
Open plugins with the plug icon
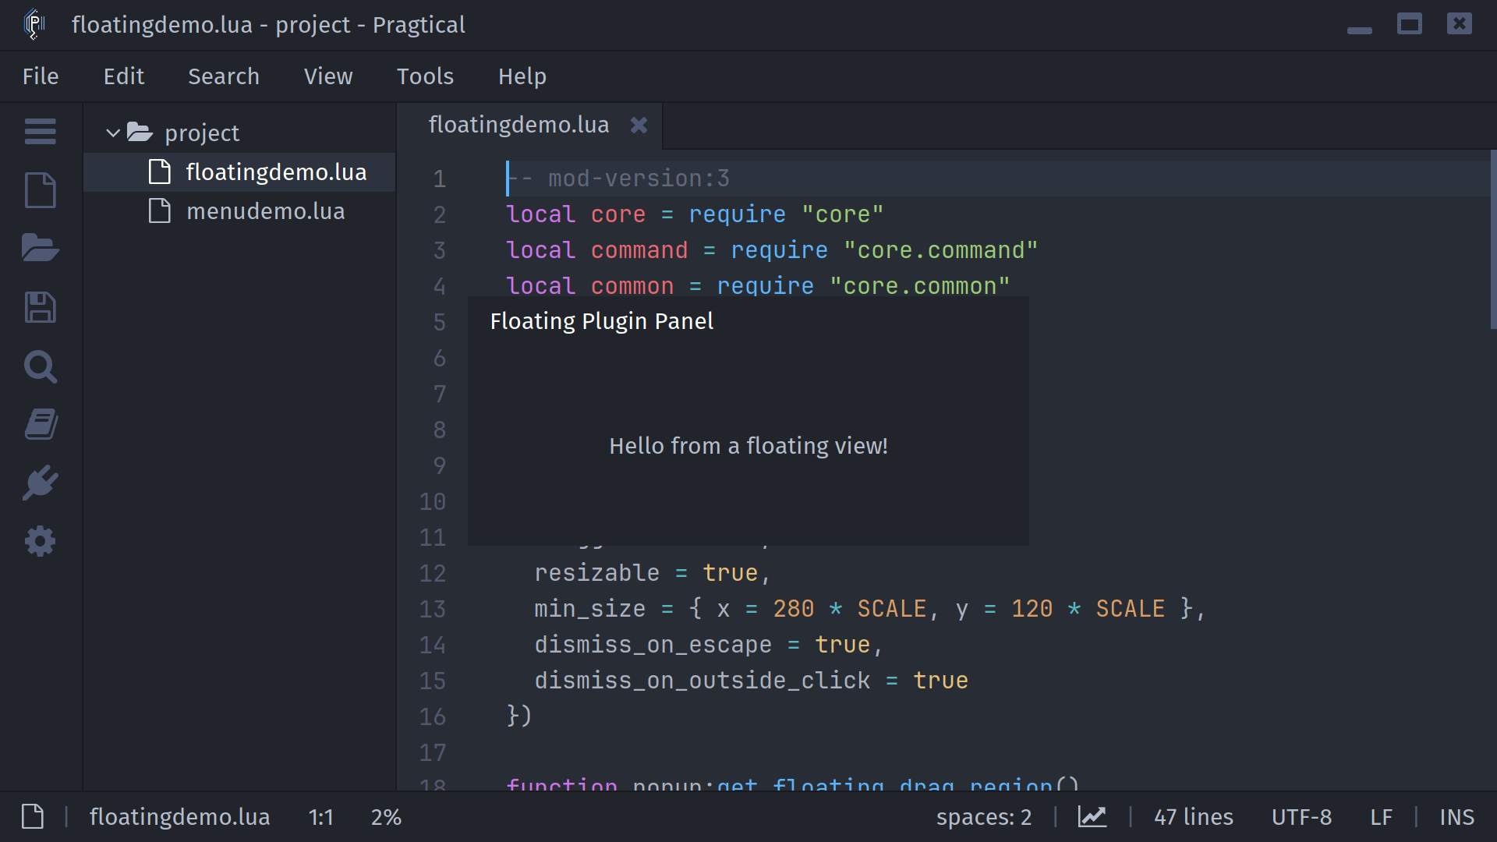[40, 483]
